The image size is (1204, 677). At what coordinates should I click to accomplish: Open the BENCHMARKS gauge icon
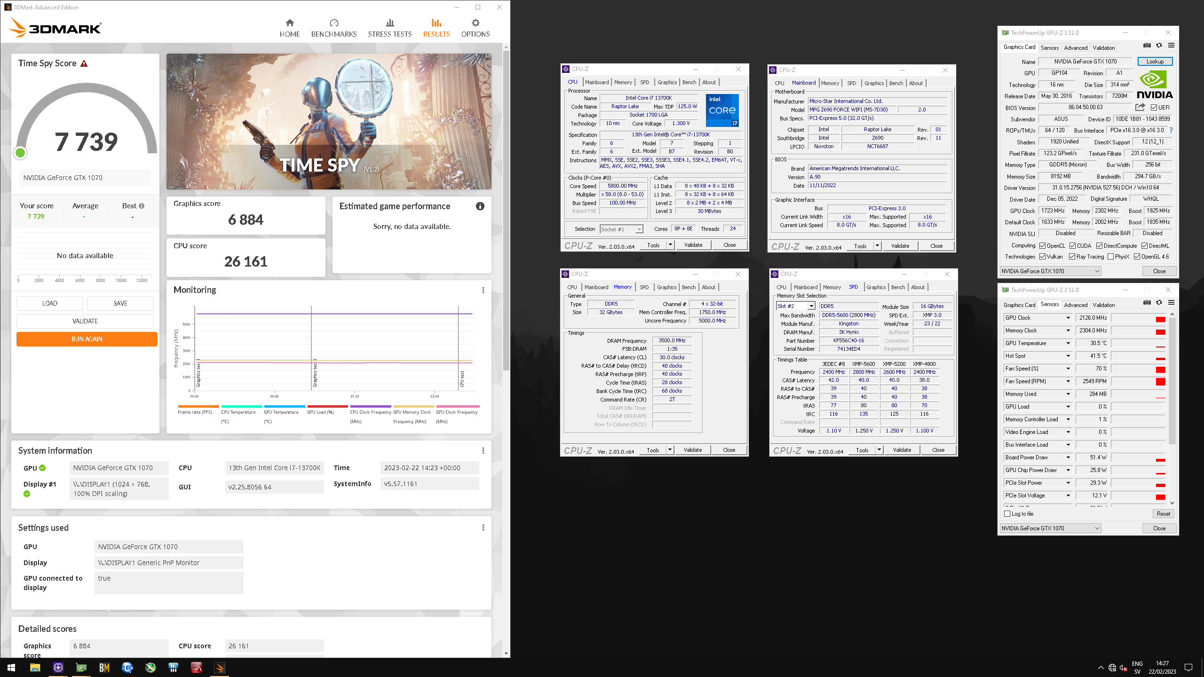334,23
